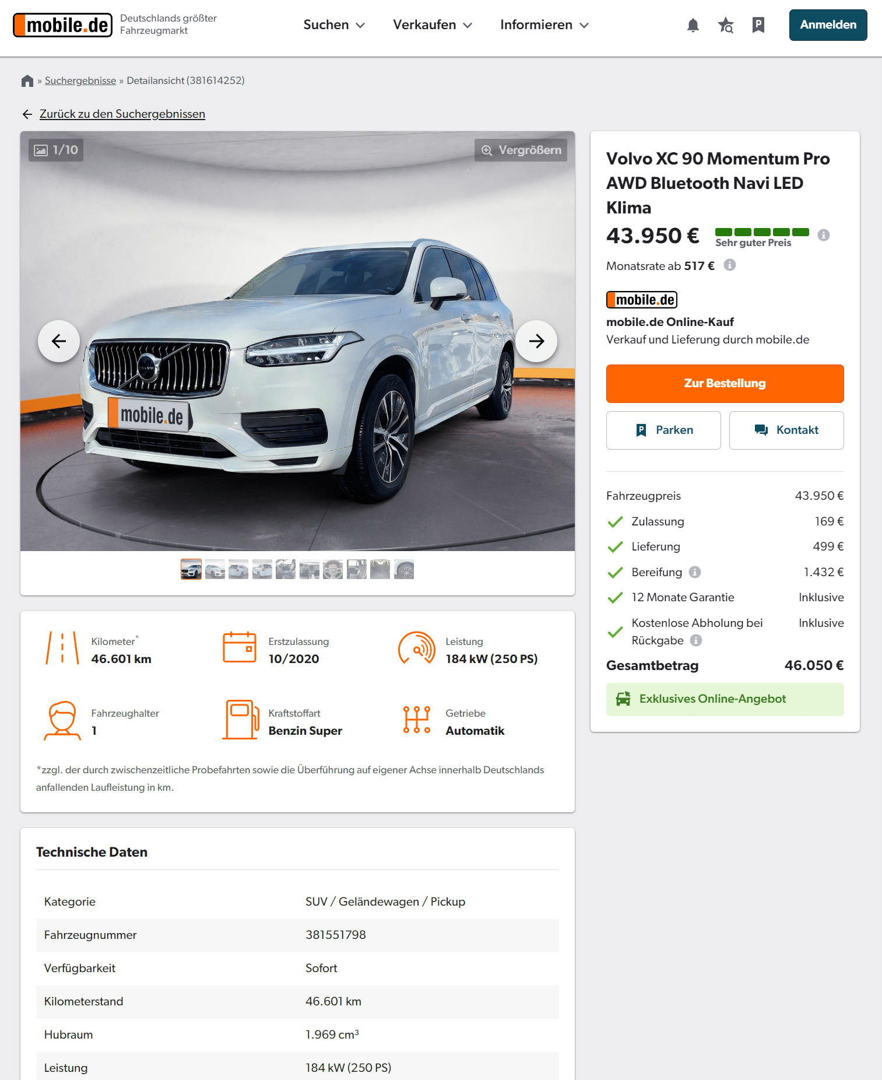This screenshot has width=882, height=1080.
Task: Expand the Verkaufen menu
Action: (433, 25)
